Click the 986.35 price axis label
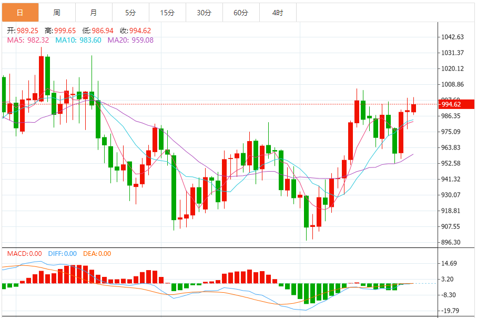The image size is (477, 318). pos(451,116)
